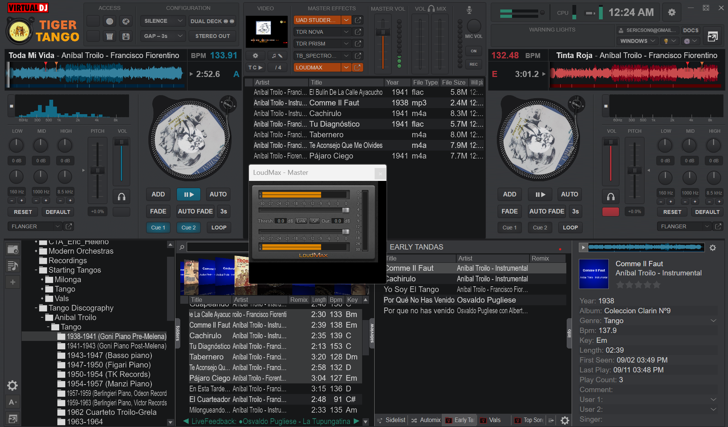Click the Master Vol fader handle

(383, 33)
